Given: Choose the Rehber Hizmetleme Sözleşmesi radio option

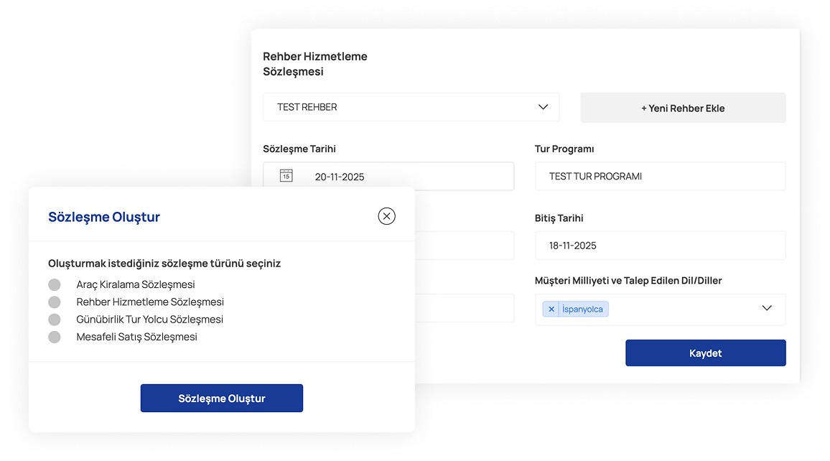Looking at the screenshot, I should point(55,302).
